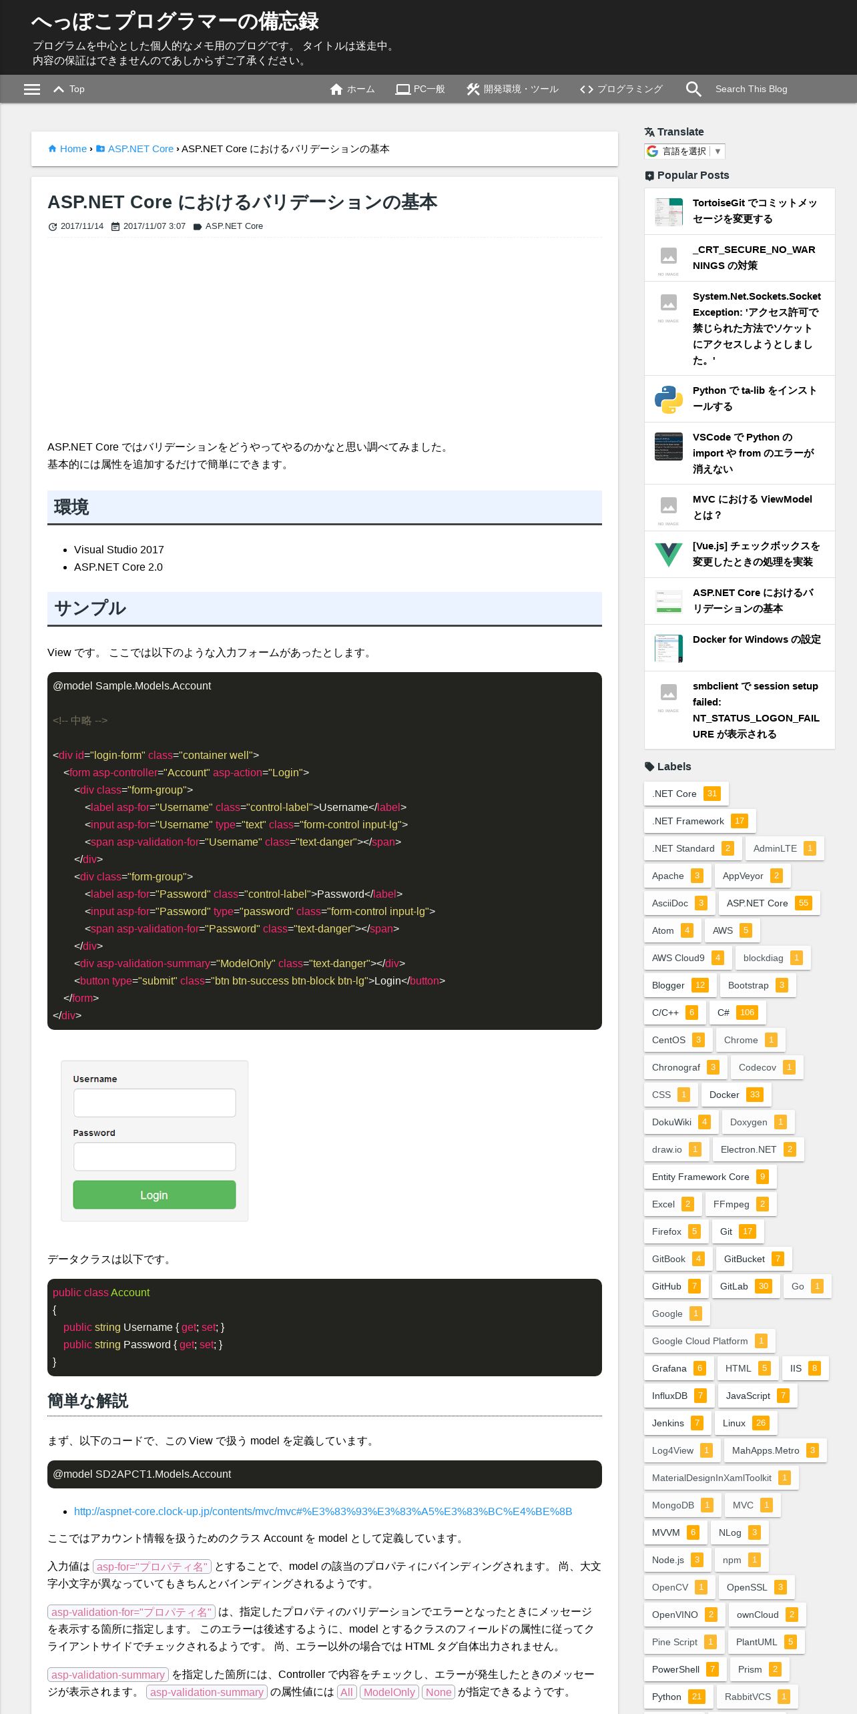
Task: Click the home icon in the navbar
Action: (336, 89)
